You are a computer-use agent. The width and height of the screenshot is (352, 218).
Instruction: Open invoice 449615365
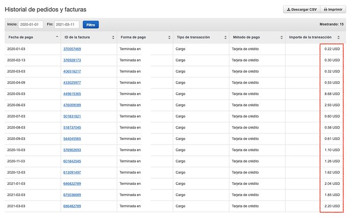coord(72,94)
